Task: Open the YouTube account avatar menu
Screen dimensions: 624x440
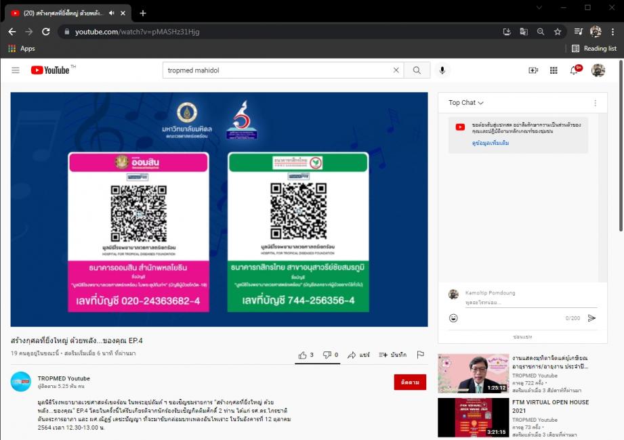Action: click(x=598, y=70)
